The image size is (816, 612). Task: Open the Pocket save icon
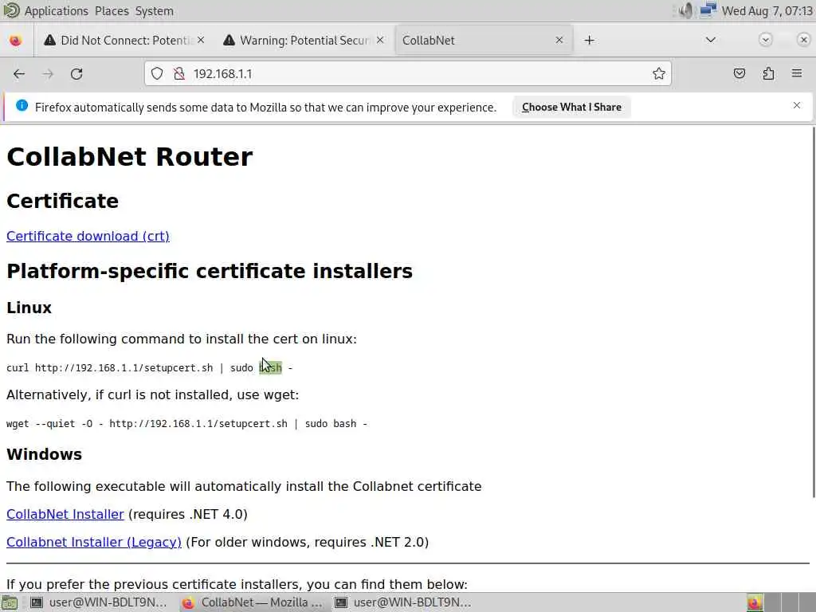(739, 74)
